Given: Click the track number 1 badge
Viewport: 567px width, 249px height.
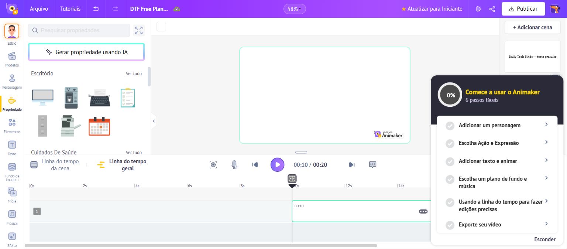Looking at the screenshot, I should click(x=37, y=211).
